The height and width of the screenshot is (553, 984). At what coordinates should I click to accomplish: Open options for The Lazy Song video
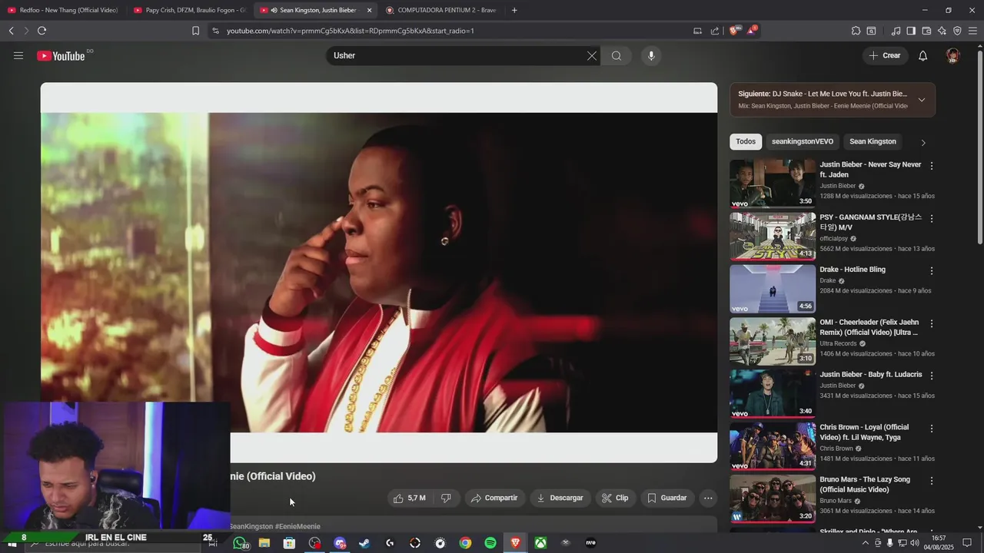[932, 481]
